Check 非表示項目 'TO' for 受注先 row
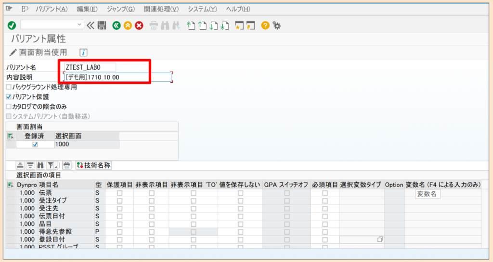Image resolution: width=493 pixels, height=262 pixels. pyautogui.click(x=194, y=209)
